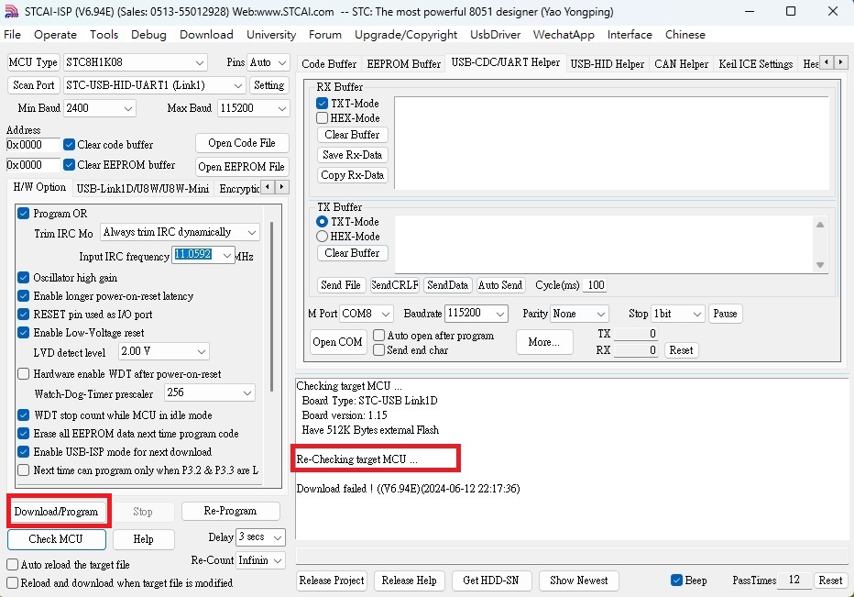This screenshot has width=854, height=597.
Task: Click the Download/Program button
Action: (56, 512)
